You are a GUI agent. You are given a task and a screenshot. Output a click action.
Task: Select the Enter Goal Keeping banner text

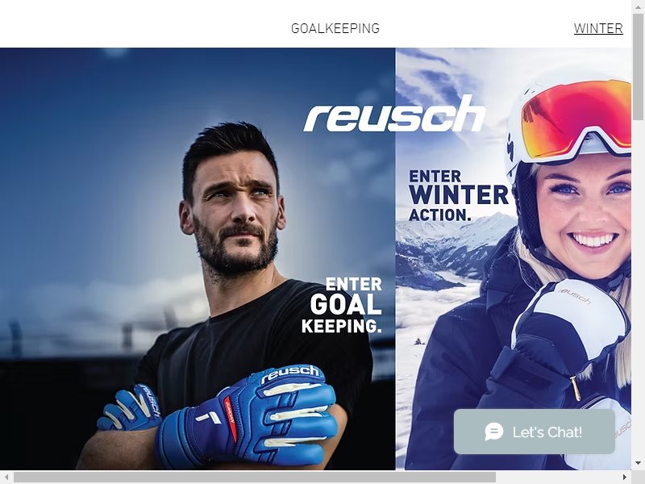(342, 305)
